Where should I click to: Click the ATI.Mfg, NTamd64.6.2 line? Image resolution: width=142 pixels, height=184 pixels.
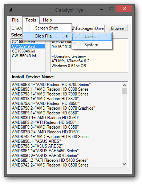coord(70,61)
